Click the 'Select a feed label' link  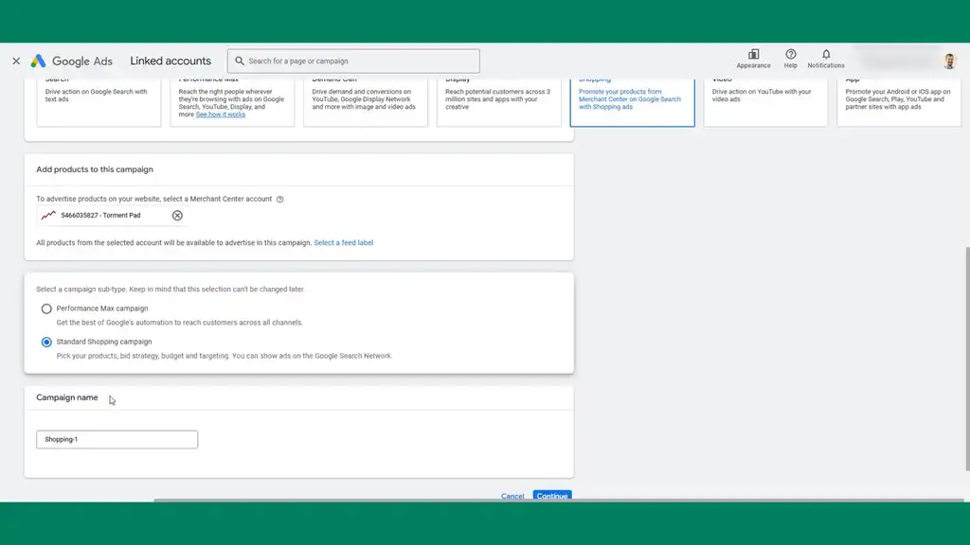click(x=343, y=243)
